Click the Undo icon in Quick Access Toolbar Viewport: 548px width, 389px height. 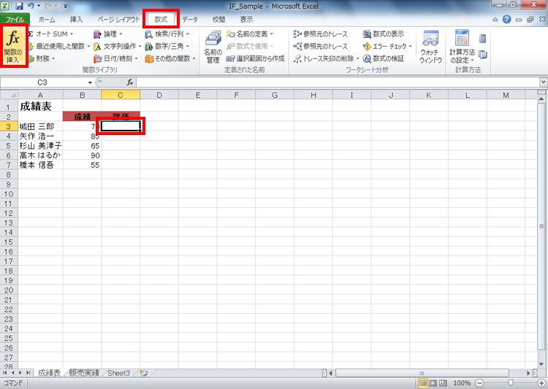[31, 6]
